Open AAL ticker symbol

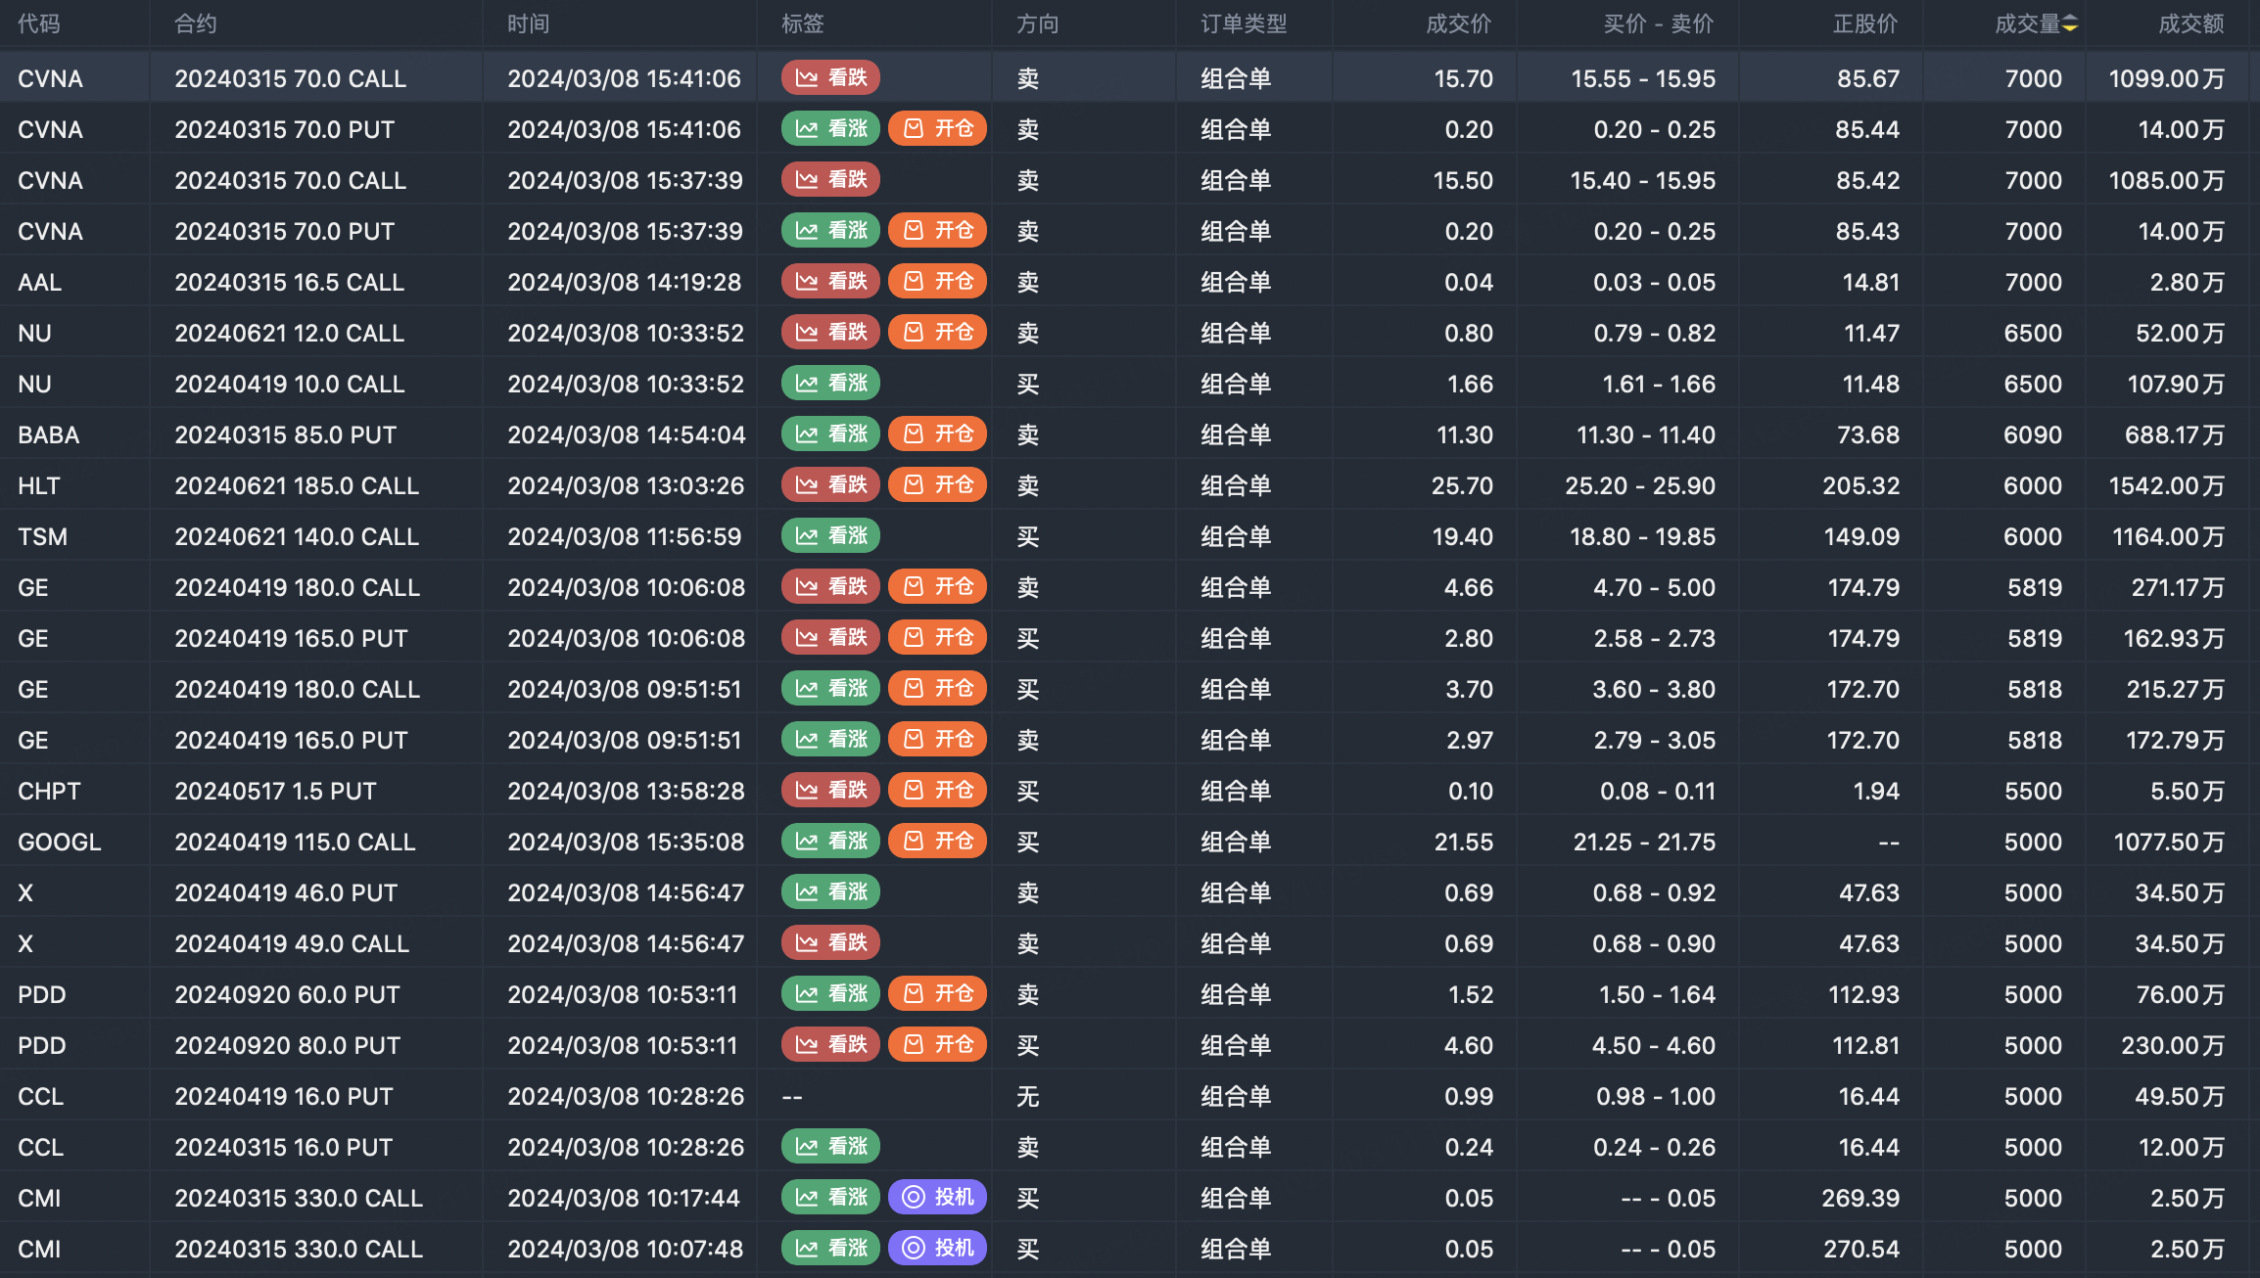(39, 283)
